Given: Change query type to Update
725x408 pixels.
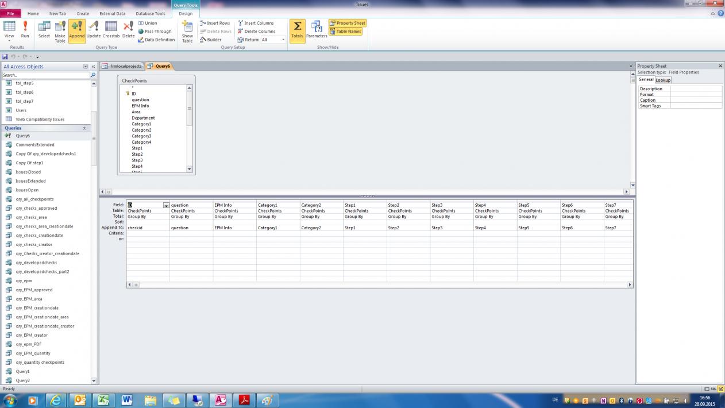Looking at the screenshot, I should [94, 30].
